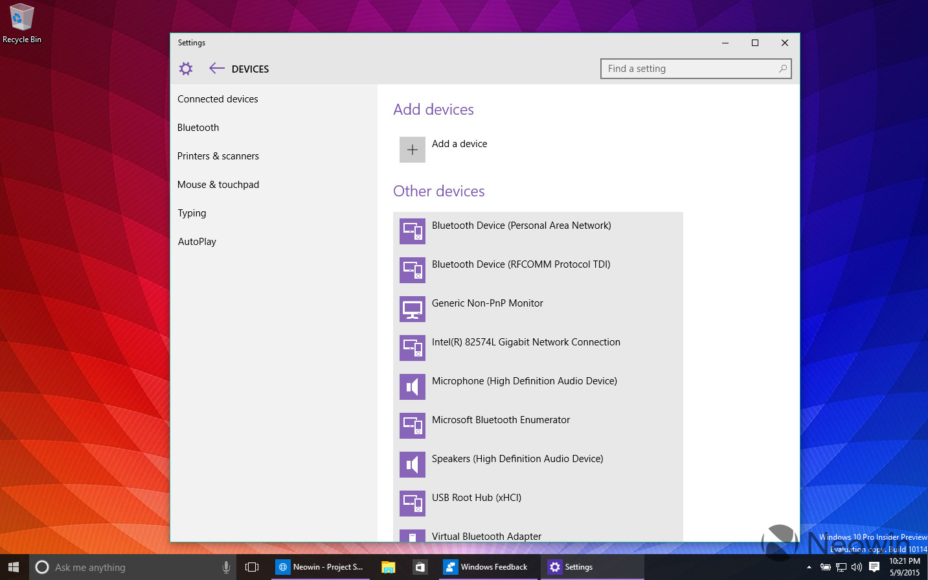This screenshot has width=928, height=580.
Task: Minimize the Settings window
Action: click(x=725, y=43)
